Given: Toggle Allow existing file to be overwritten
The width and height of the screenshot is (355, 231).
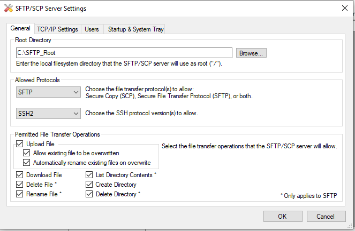Looking at the screenshot, I should tap(27, 154).
